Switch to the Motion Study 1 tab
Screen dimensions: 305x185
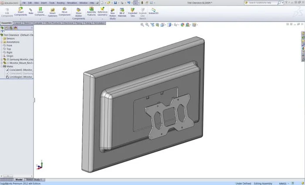34,179
